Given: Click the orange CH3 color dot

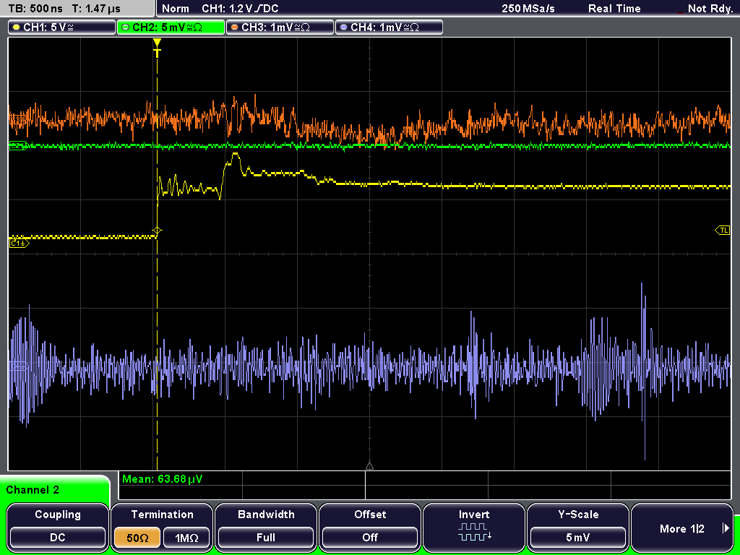Looking at the screenshot, I should pos(235,27).
